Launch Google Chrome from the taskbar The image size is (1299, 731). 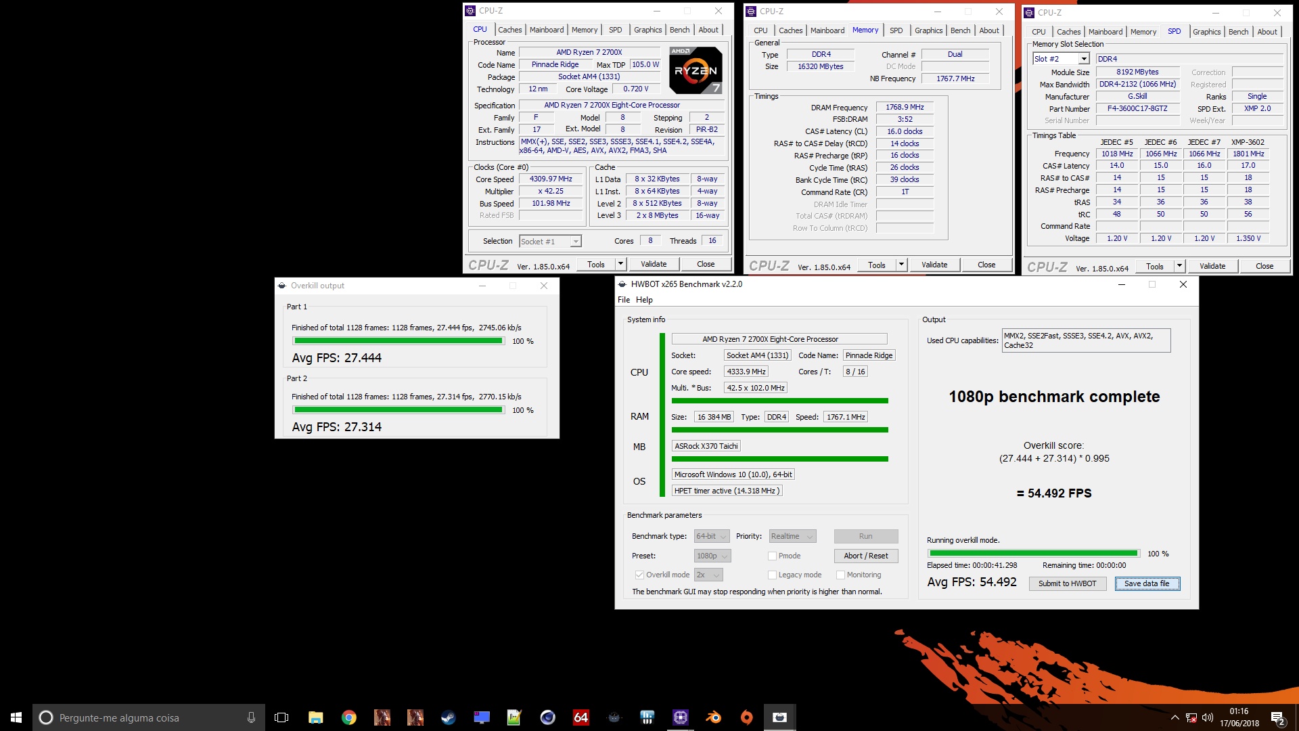(x=349, y=717)
